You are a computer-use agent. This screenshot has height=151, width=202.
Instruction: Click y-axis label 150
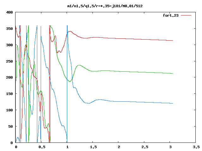point(9,94)
